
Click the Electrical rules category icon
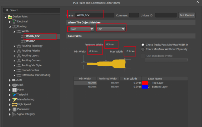coord(14,22)
